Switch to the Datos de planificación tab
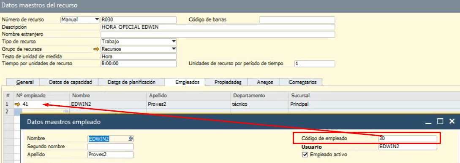Viewport: 460px width, 163px height. (131, 82)
